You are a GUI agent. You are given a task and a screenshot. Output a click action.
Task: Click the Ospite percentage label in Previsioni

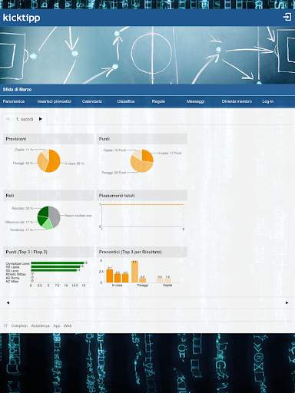[x=24, y=150]
